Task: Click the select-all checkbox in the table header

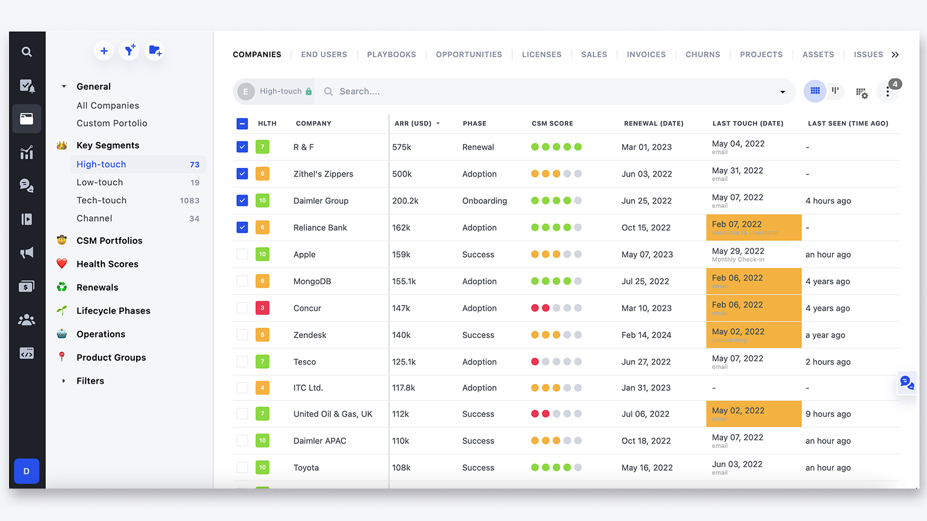Action: [x=242, y=123]
